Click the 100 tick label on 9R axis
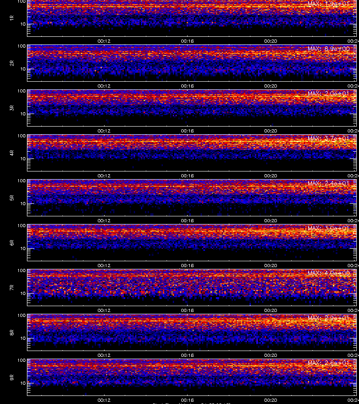 click(x=22, y=360)
